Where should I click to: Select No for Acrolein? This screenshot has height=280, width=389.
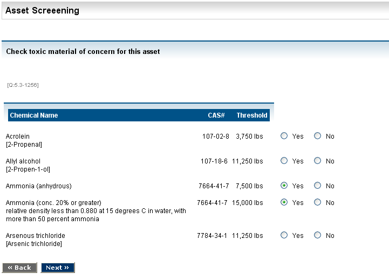317,136
